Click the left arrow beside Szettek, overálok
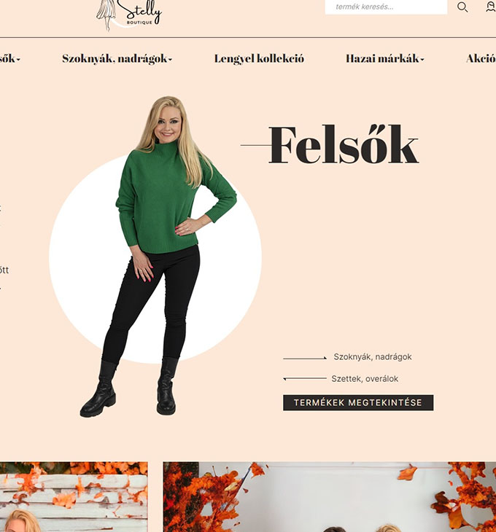Viewport: 496px width, 532px height. 304,378
